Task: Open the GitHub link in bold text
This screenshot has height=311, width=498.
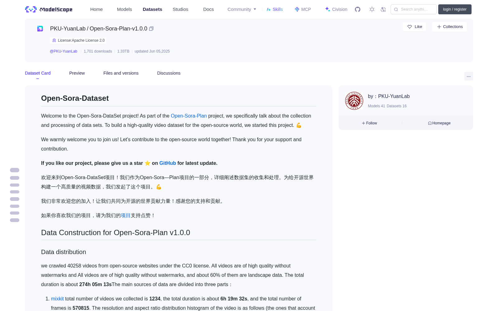Action: tap(167, 163)
